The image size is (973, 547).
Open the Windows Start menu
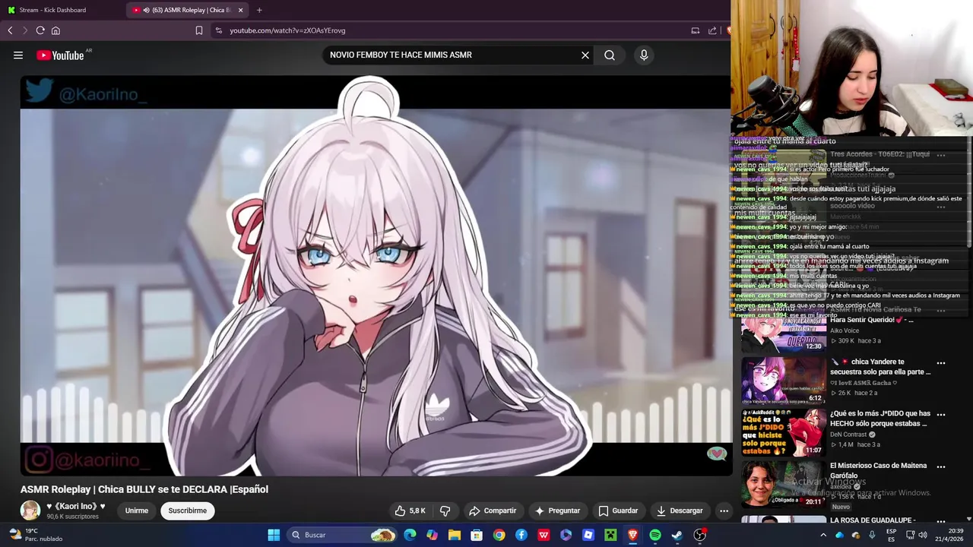pyautogui.click(x=274, y=535)
